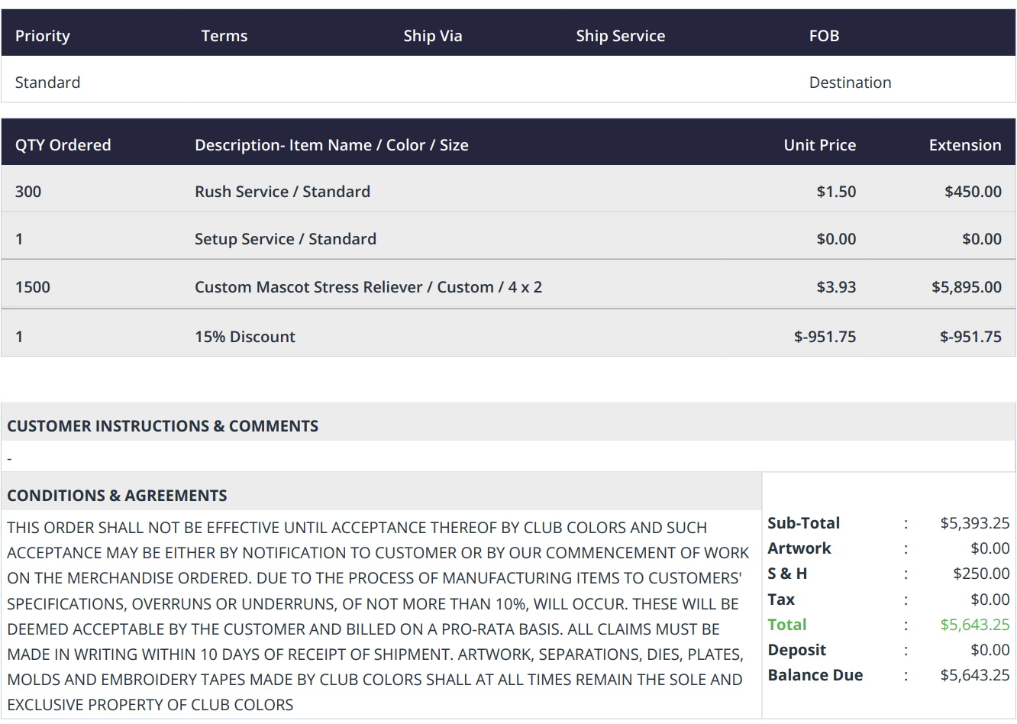Viewport: 1017px width, 724px height.
Task: Click the FOB column header
Action: click(x=825, y=36)
